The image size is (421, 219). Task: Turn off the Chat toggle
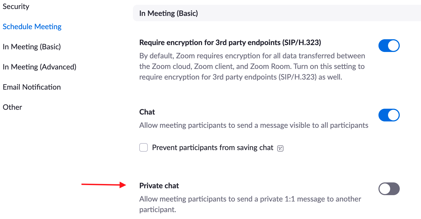coord(389,115)
